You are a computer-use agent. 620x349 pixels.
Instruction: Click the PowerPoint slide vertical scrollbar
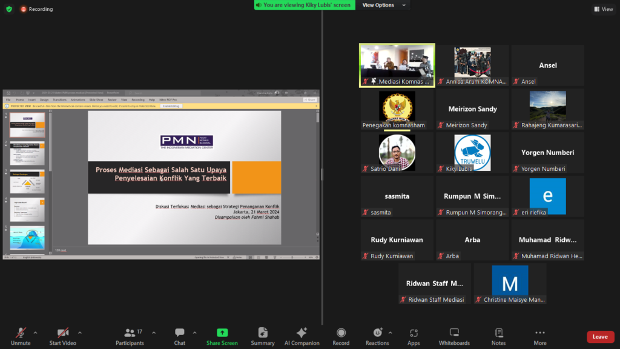(x=317, y=174)
